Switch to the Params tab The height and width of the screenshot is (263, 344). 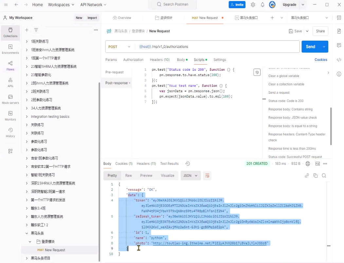[111, 60]
